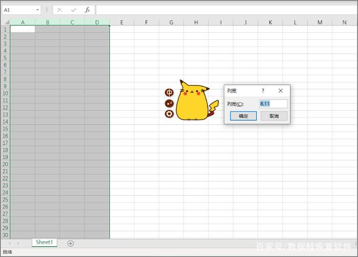The height and width of the screenshot is (257, 358).
Task: Select column K header
Action: click(271, 22)
